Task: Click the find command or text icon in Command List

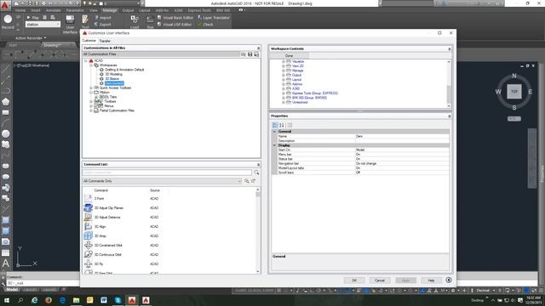Action: coord(246,181)
